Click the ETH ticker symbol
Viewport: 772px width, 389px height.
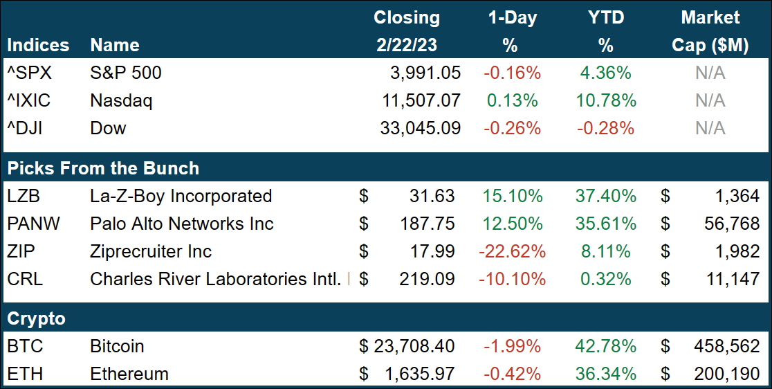[24, 374]
